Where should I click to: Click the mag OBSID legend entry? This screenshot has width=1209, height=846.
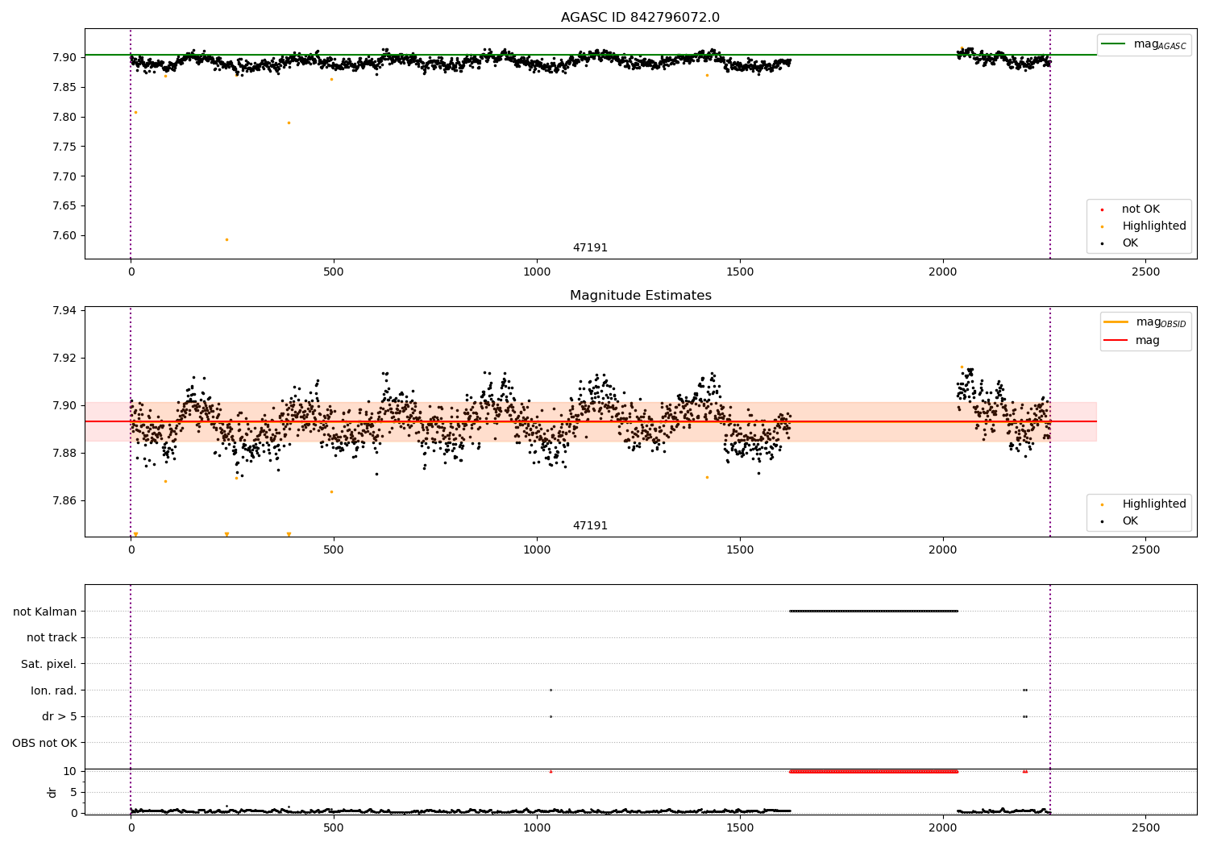click(1145, 322)
